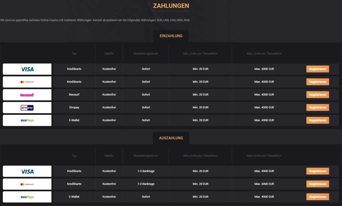342x206 pixels.
Task: Click Min. 20 EUR in the Visa withdrawal row
Action: coord(200,171)
